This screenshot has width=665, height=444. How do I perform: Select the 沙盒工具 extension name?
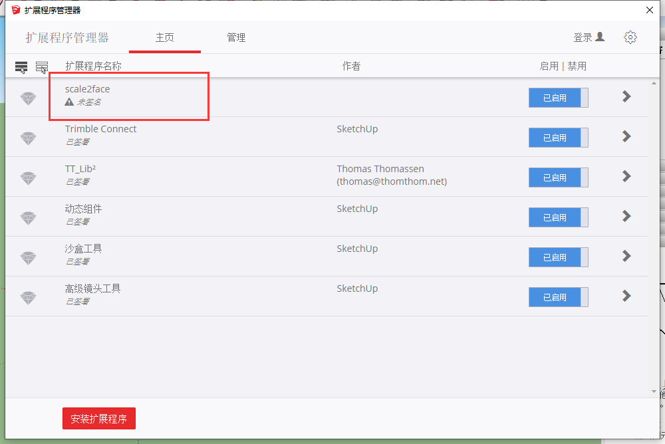pos(83,249)
